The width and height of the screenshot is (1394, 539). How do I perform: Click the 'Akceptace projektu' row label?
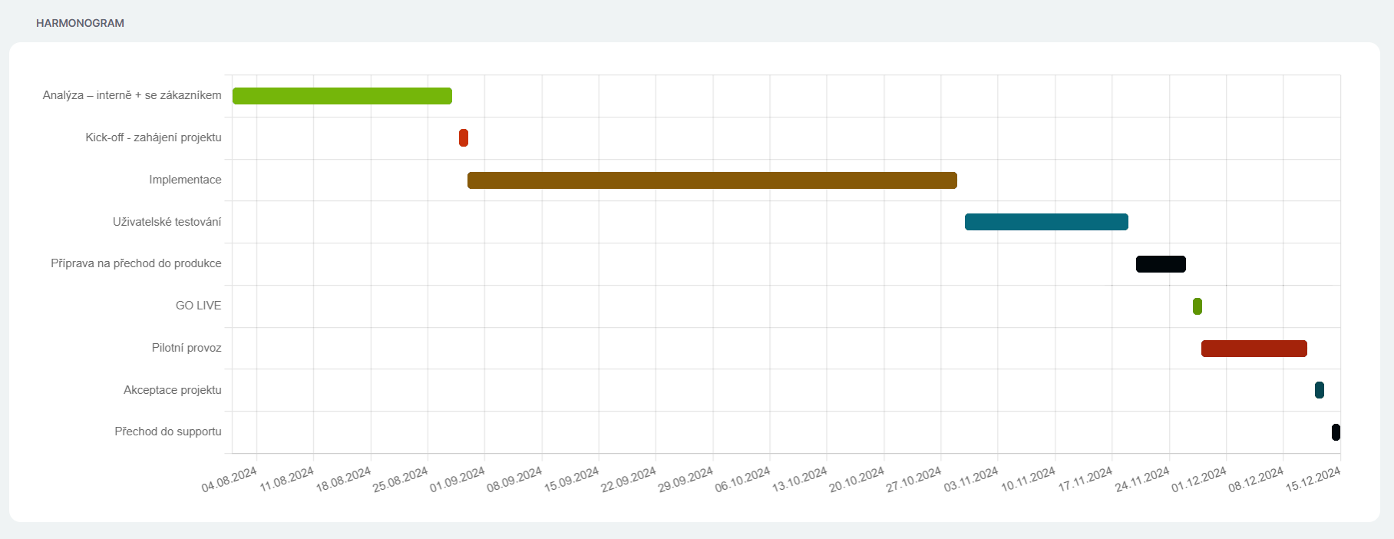tap(173, 390)
